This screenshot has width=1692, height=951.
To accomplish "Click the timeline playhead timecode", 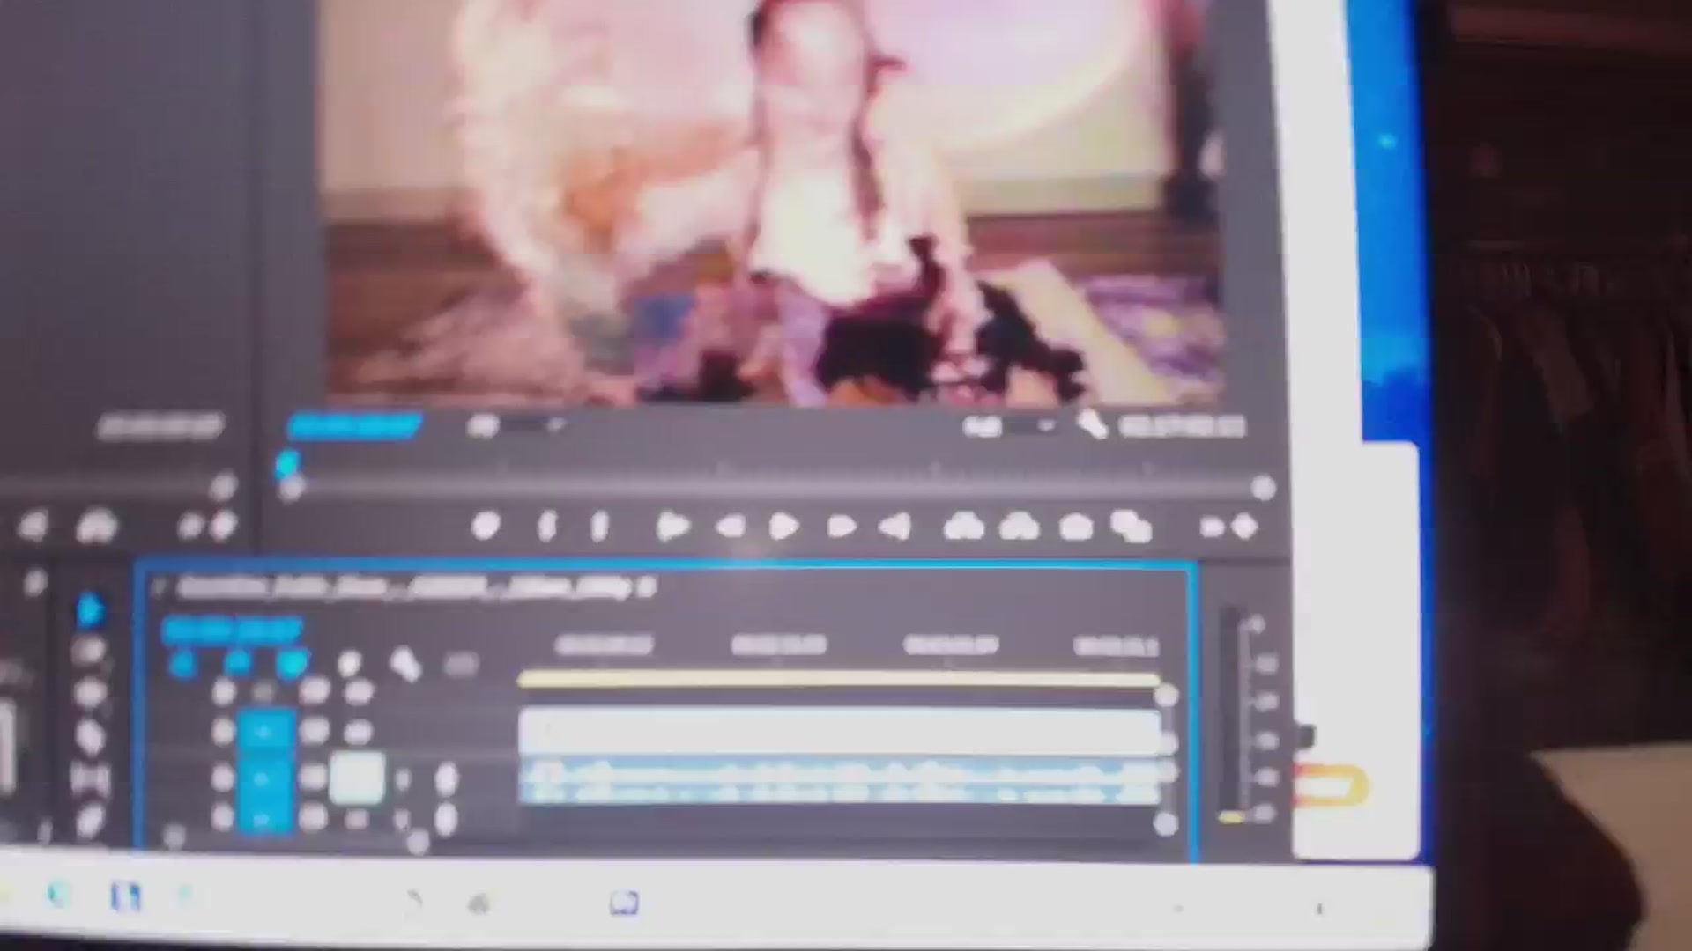I will tap(233, 630).
